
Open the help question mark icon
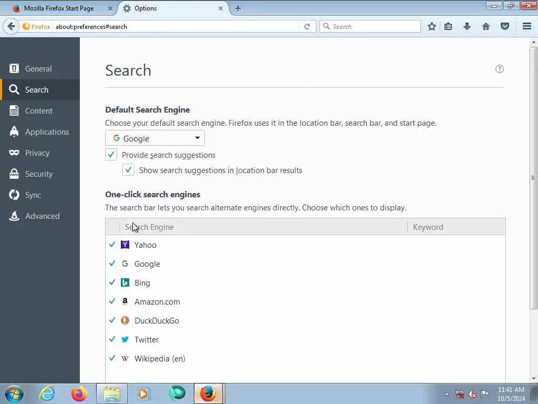tap(500, 69)
